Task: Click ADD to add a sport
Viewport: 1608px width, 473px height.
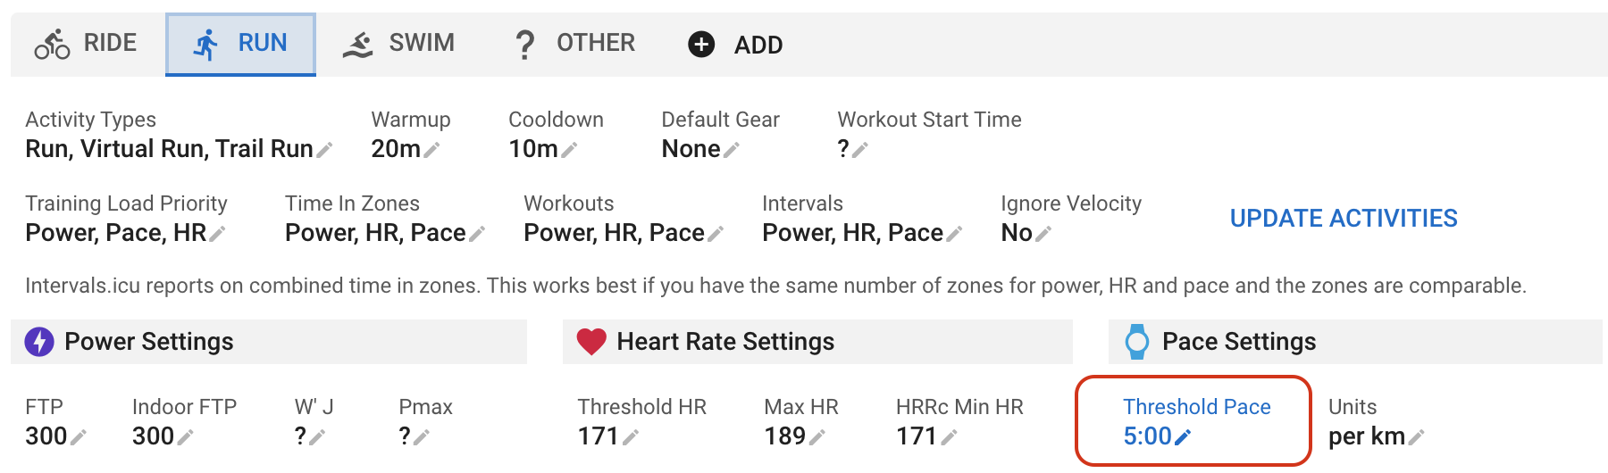Action: [x=735, y=45]
